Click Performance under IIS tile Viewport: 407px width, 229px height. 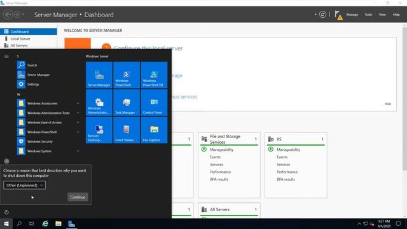(287, 172)
